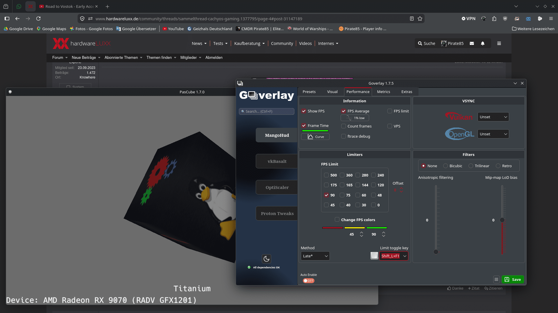This screenshot has width=558, height=313.
Task: Open the Vulkan VSYNC dropdown
Action: [x=493, y=117]
